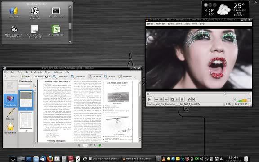Image resolution: width=259 pixels, height=162 pixels.
Task: Open the Reviews side panel in Okular
Action: 10,114
